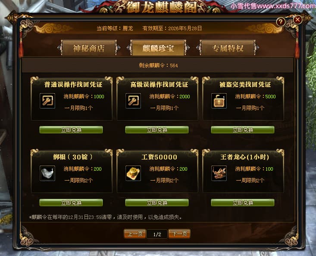The image size is (316, 256).
Task: Click the 高级误操作找回凭证 wrench icon
Action: 133,101
